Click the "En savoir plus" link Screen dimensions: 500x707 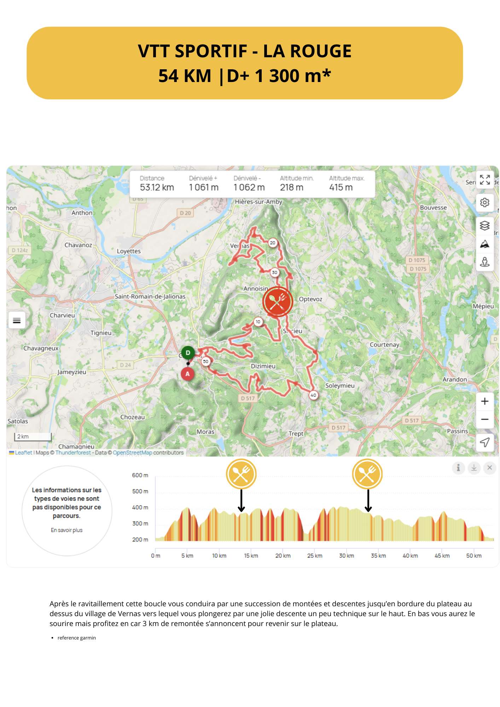(66, 530)
